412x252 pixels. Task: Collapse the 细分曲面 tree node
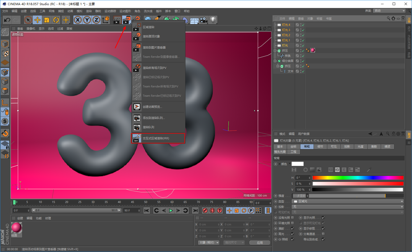pyautogui.click(x=275, y=61)
